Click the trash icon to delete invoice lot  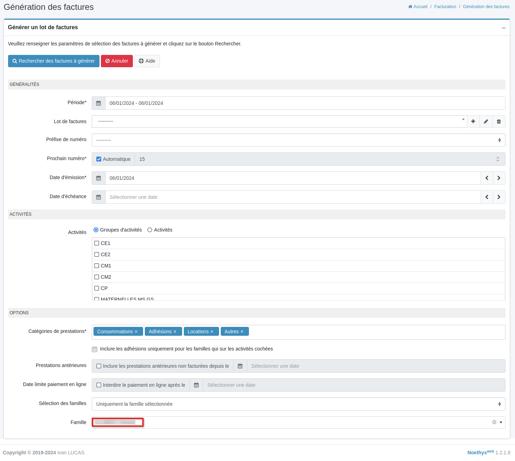point(498,121)
